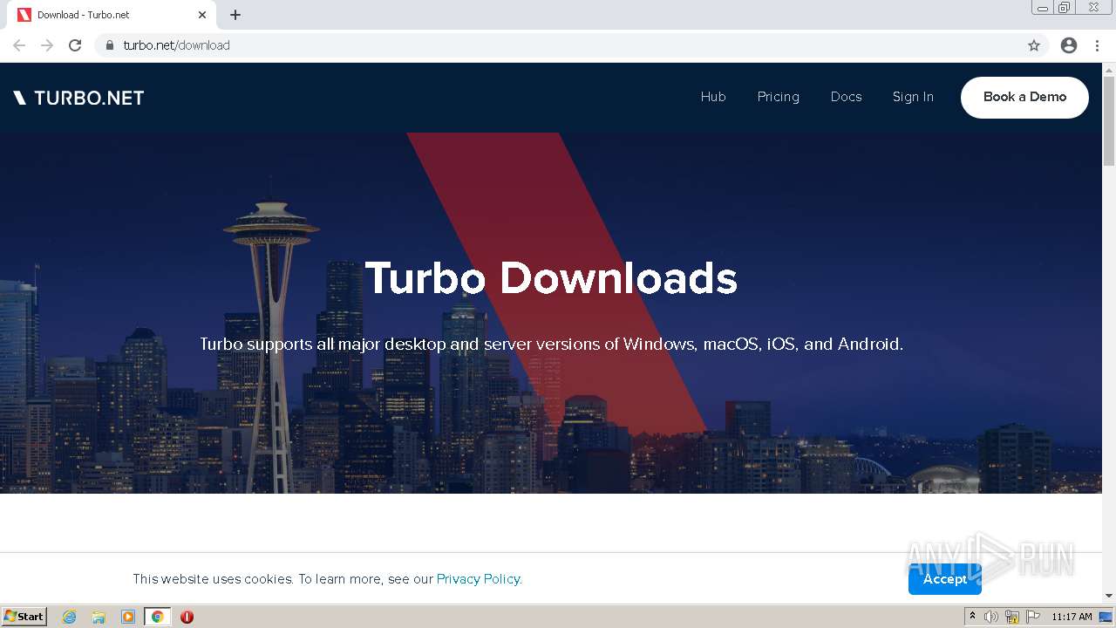Open the Action Center flag icon
Viewport: 1116px width, 628px height.
click(x=1033, y=617)
